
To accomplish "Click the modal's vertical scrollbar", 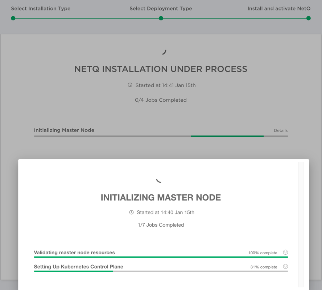I will click(301, 225).
